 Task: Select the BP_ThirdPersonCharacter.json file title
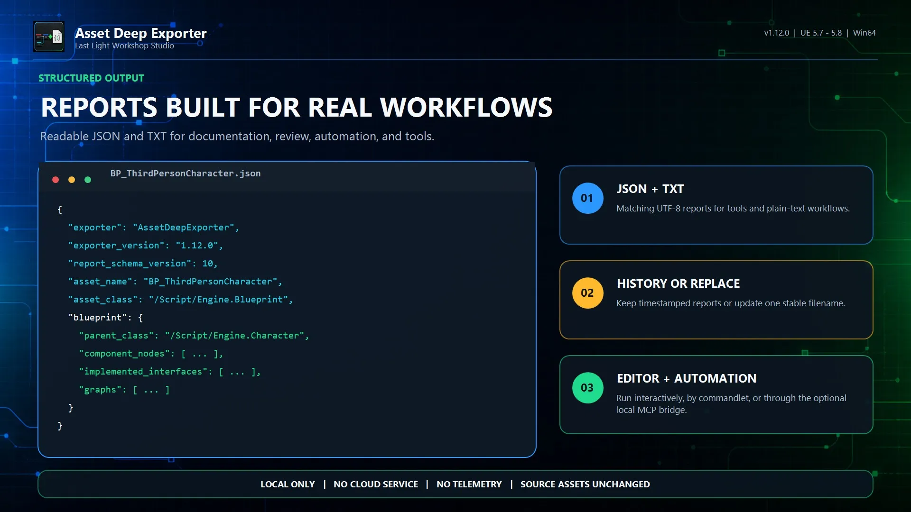click(186, 174)
